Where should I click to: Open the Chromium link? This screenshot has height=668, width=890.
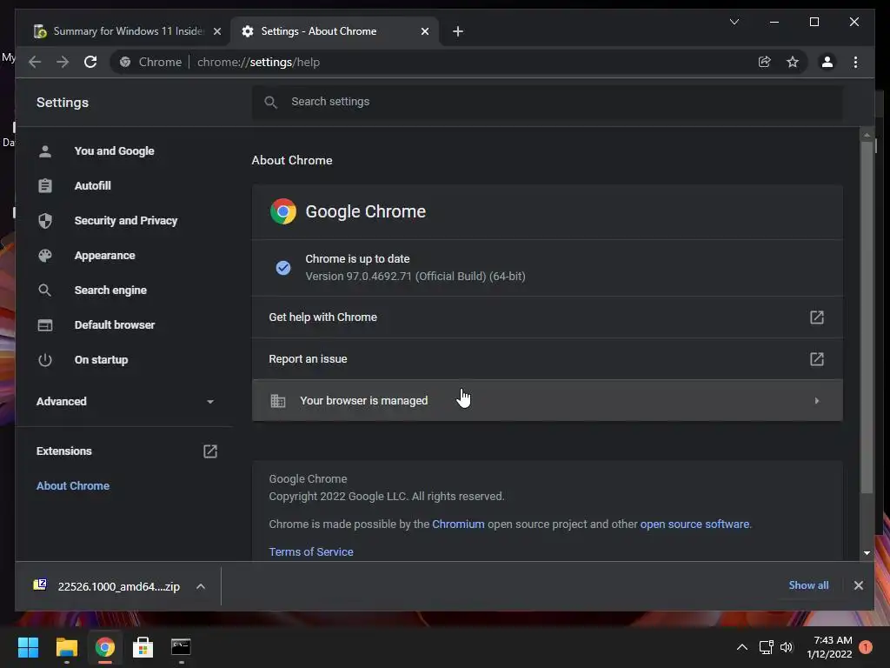point(458,524)
